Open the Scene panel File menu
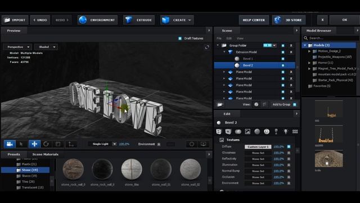 (x=219, y=38)
